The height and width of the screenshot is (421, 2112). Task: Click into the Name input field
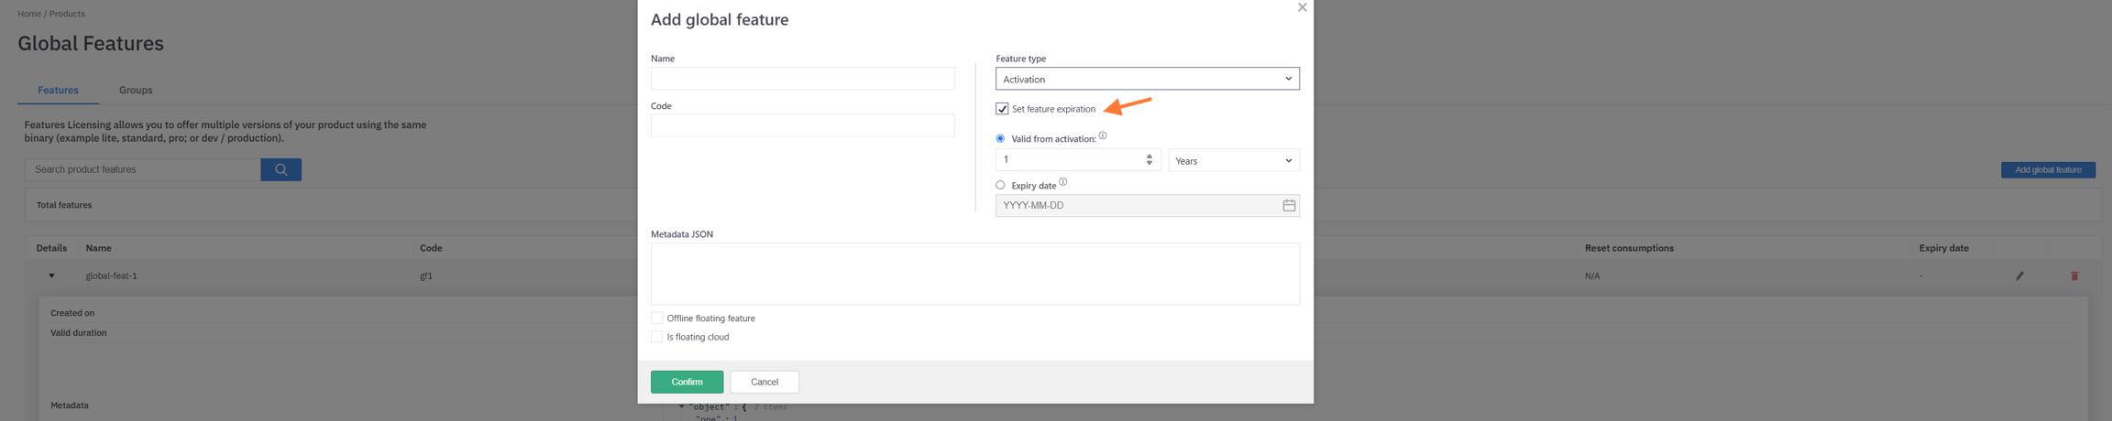(x=802, y=79)
